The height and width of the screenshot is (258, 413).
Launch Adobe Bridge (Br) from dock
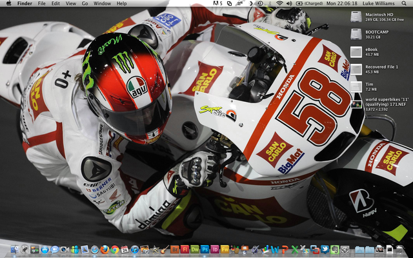[175, 249]
